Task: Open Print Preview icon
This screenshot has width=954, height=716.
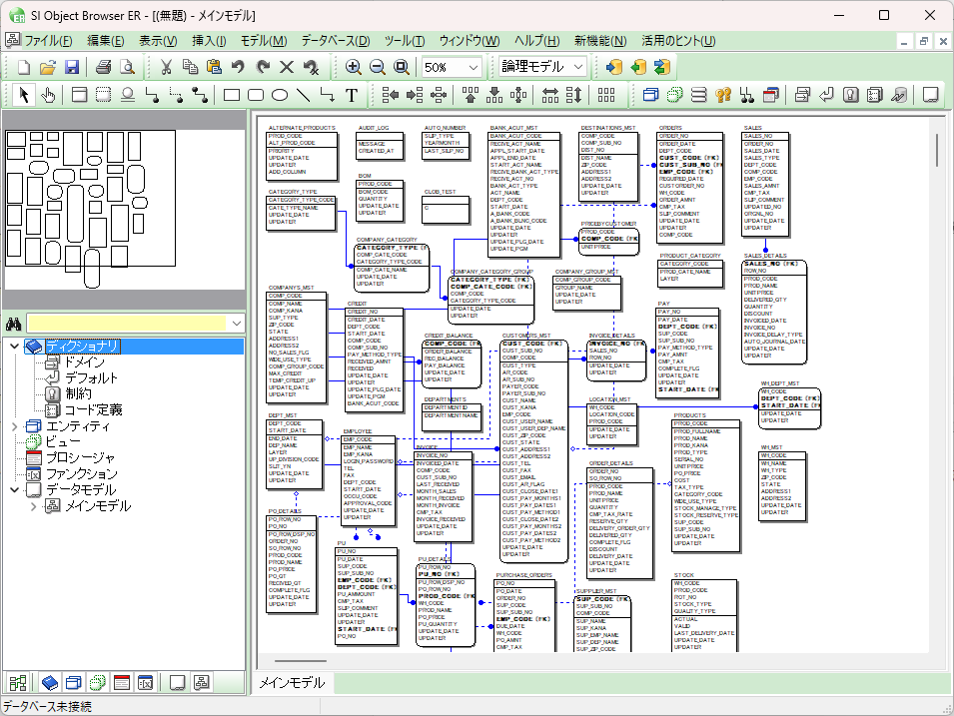Action: [x=127, y=67]
